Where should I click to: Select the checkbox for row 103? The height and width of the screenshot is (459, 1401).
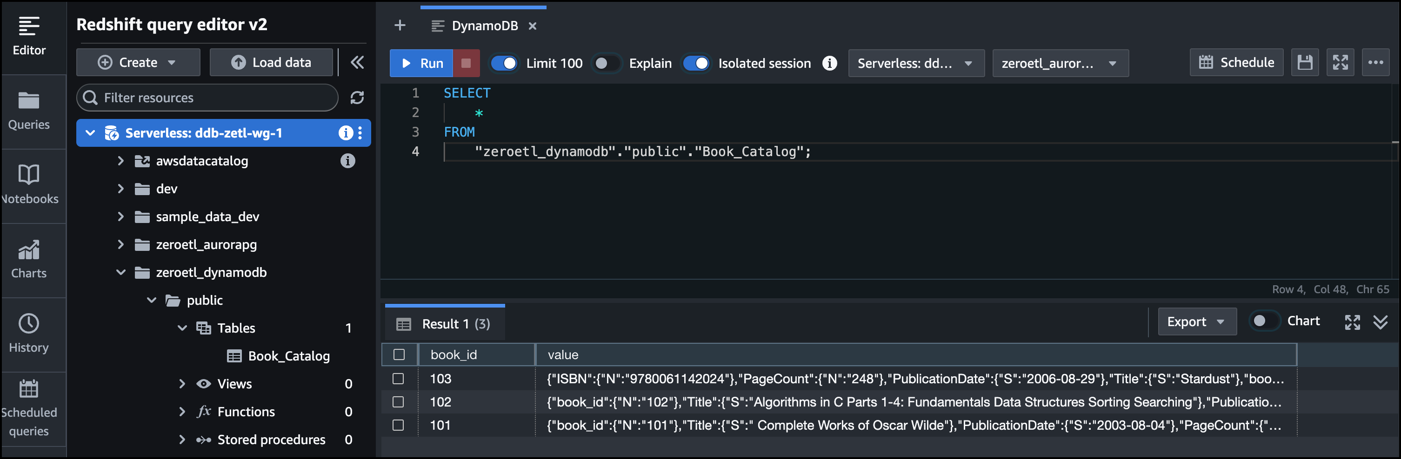coord(399,379)
